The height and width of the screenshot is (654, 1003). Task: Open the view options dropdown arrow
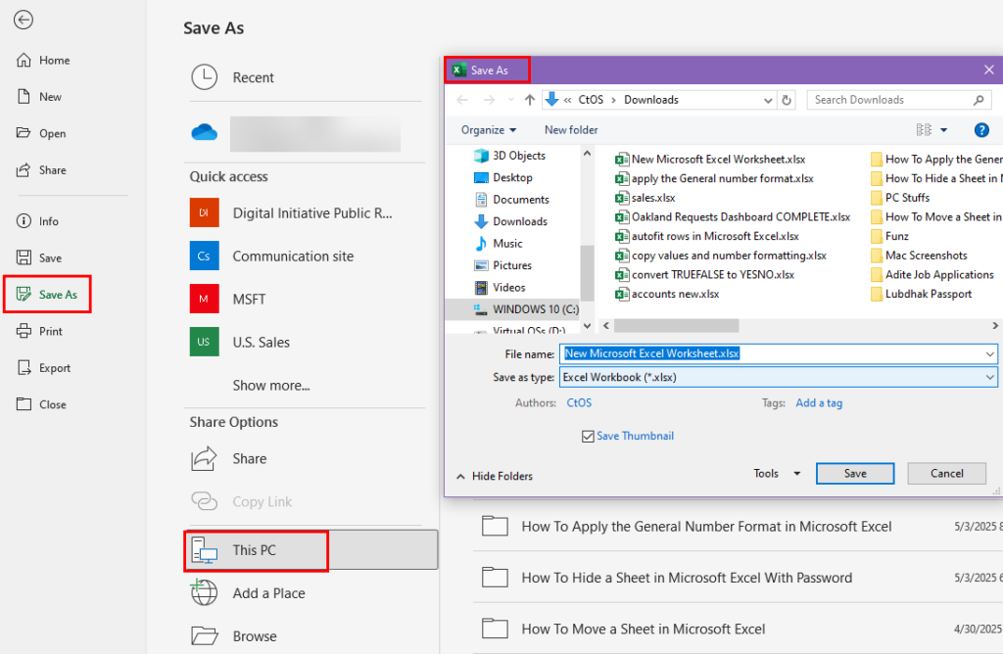coord(943,130)
